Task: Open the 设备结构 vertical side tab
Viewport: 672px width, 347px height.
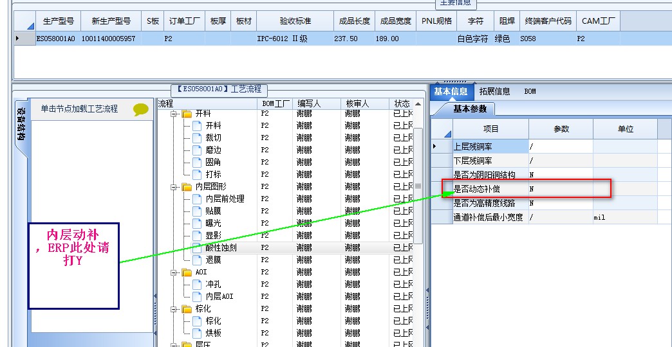Action: click(x=21, y=124)
